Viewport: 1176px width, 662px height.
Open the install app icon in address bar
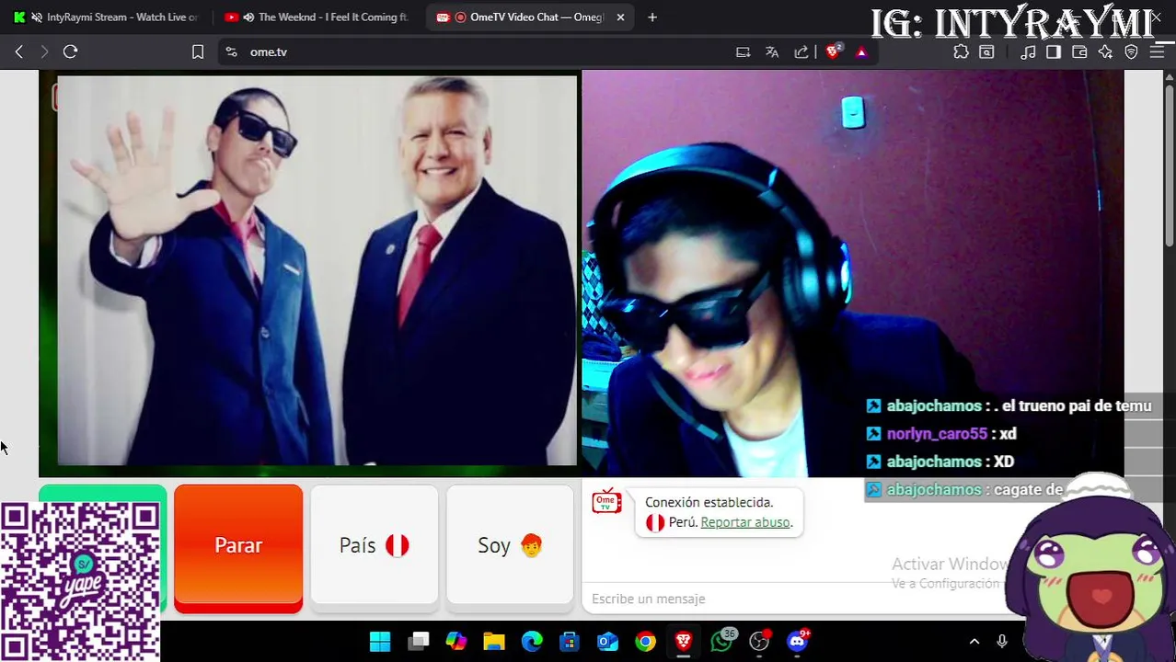pos(743,52)
